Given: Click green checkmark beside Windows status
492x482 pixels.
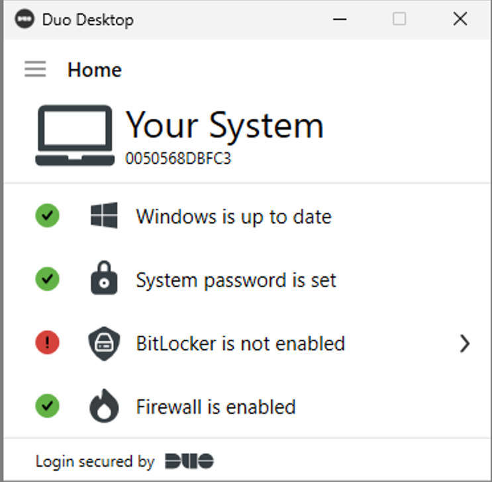Looking at the screenshot, I should (47, 216).
